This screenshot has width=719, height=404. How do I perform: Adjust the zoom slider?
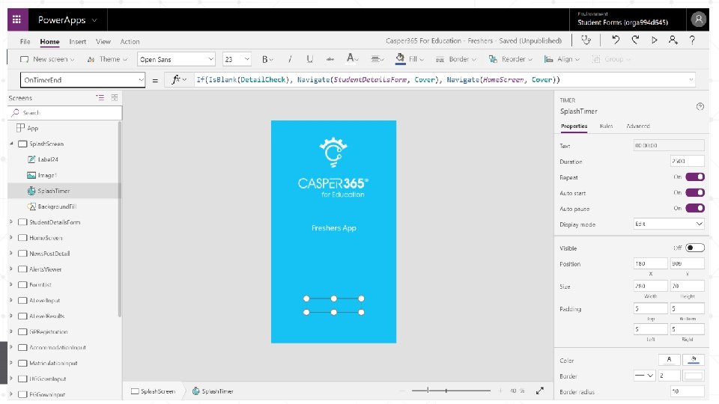[x=451, y=391]
